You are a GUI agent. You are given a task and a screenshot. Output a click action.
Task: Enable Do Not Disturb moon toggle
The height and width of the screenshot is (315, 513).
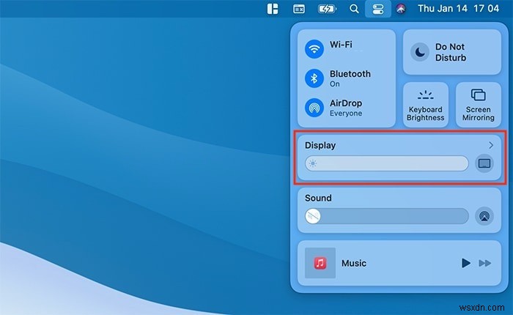click(420, 52)
